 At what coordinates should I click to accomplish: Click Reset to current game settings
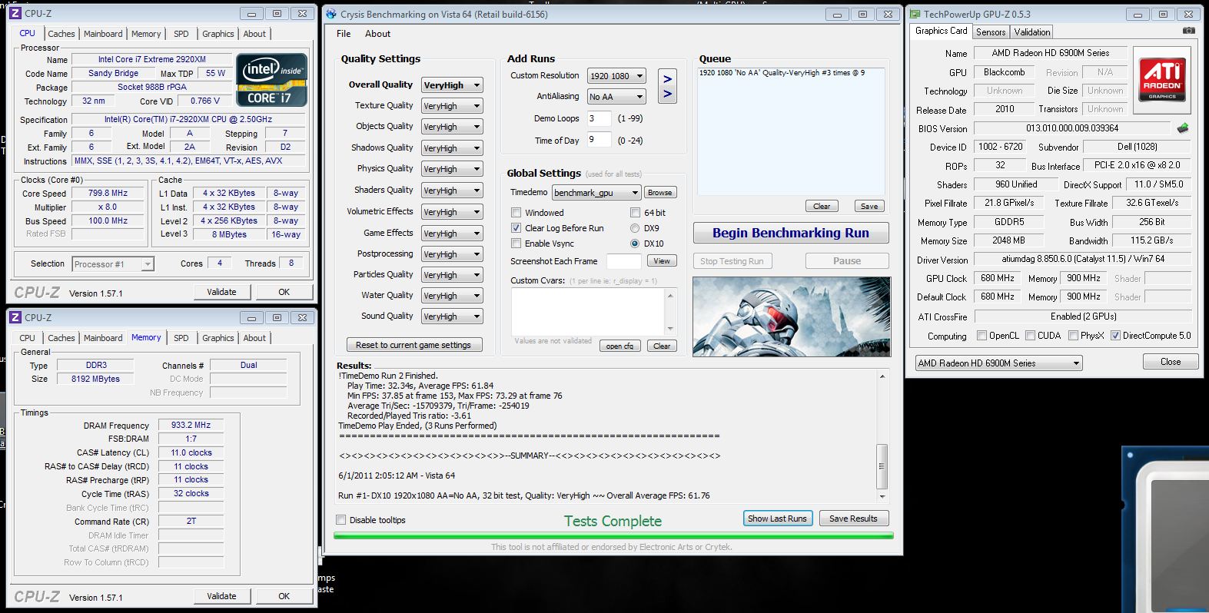tap(414, 345)
